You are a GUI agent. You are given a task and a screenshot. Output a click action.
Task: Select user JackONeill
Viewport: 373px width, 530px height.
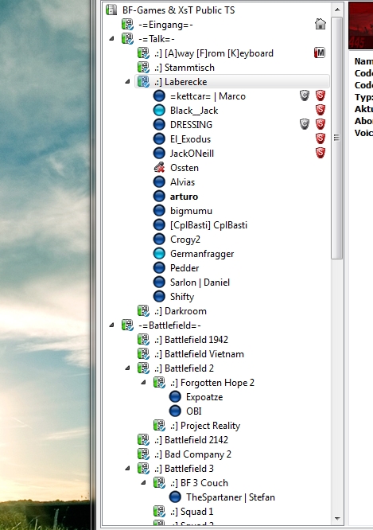click(192, 154)
